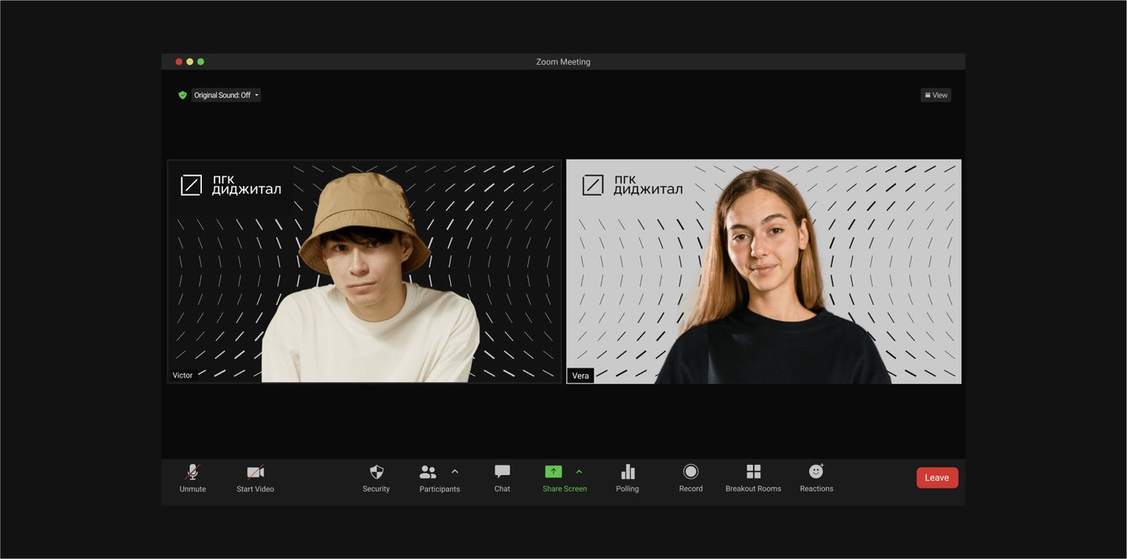Leave the meeting
This screenshot has width=1127, height=559.
[937, 477]
